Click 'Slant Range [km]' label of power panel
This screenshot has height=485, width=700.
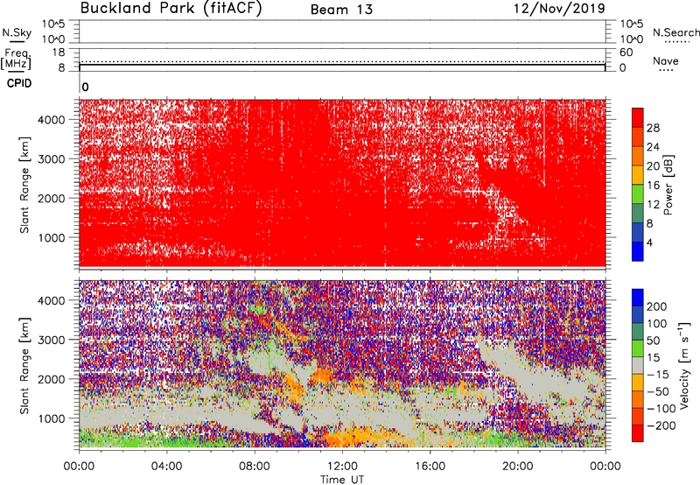pos(24,185)
